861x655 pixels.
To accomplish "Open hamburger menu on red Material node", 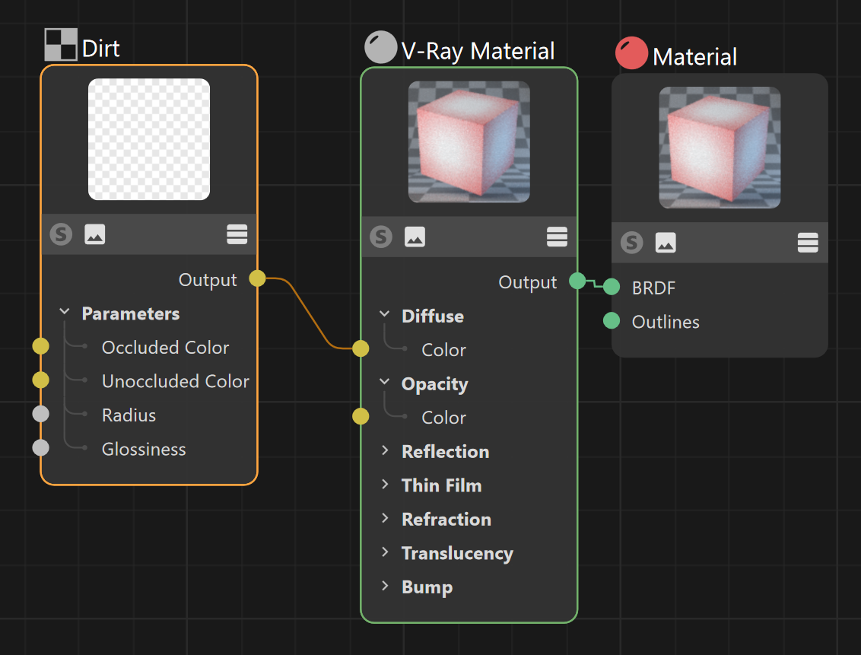I will tap(808, 242).
